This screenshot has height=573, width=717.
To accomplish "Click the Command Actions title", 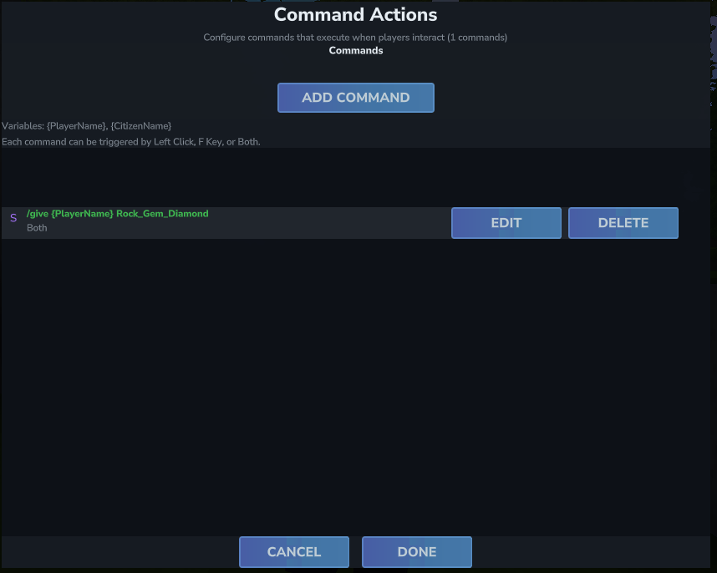I will pyautogui.click(x=355, y=14).
